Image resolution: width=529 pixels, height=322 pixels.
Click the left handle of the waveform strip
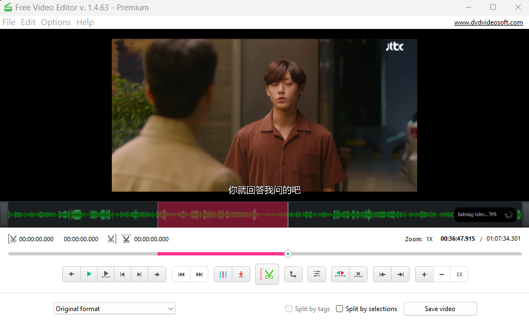point(4,214)
